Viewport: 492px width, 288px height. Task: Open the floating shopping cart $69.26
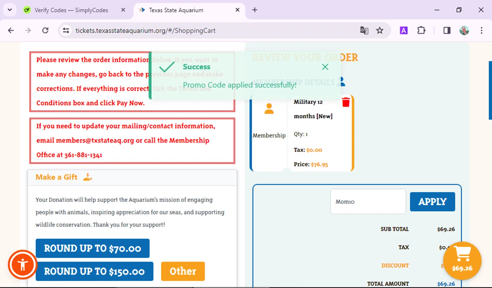click(462, 261)
